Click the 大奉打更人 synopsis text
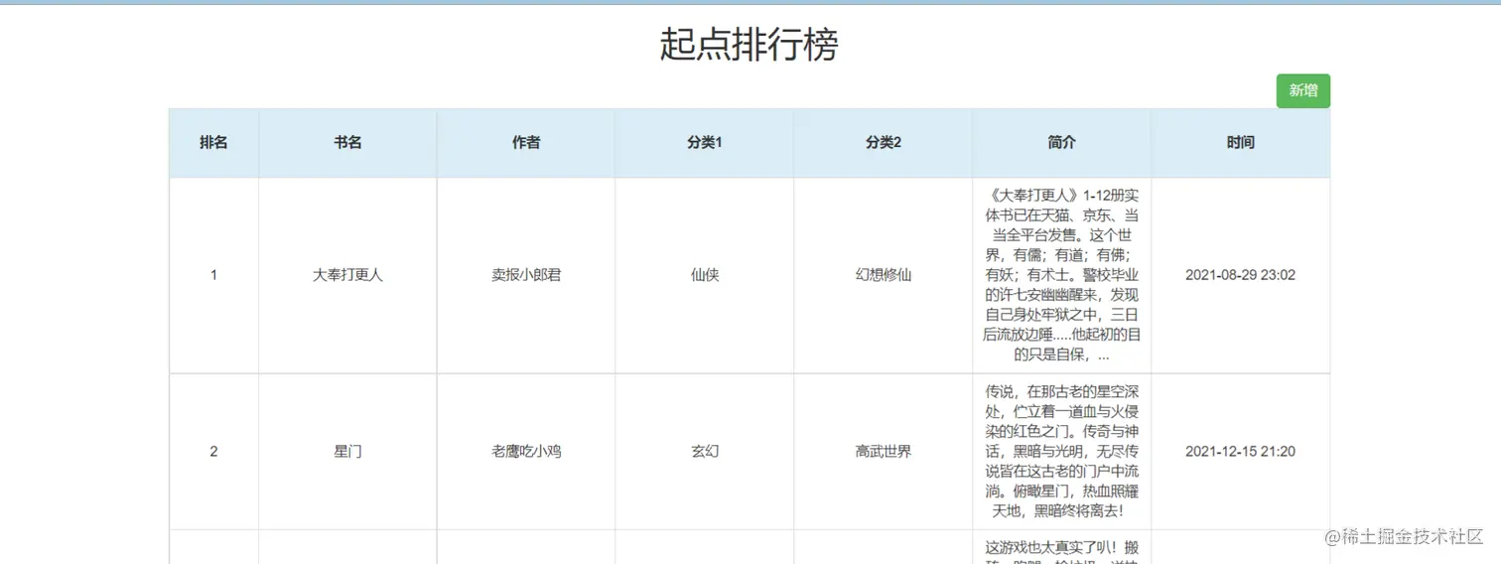The image size is (1501, 564). pos(1061,275)
